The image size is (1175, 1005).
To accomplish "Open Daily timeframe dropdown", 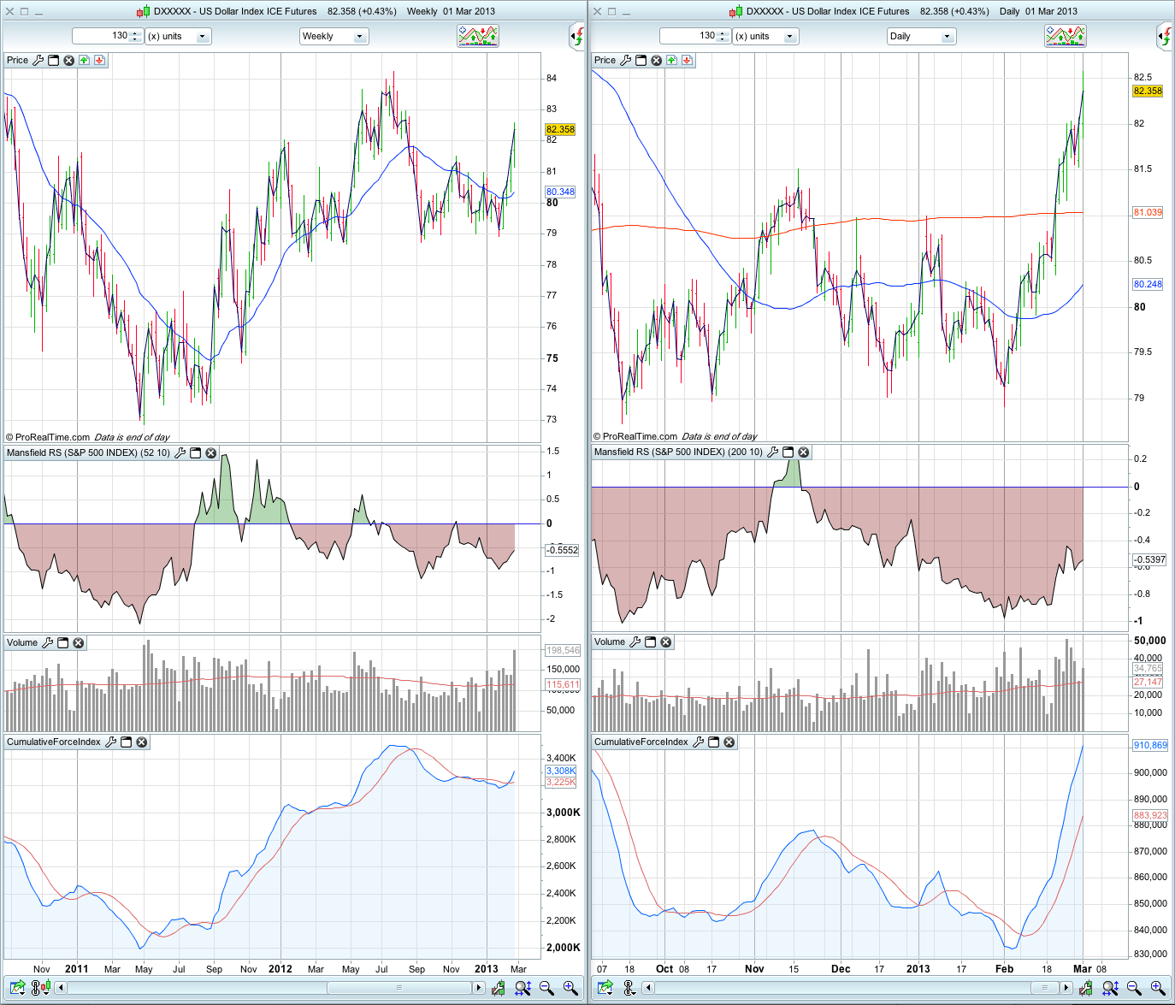I will 921,37.
